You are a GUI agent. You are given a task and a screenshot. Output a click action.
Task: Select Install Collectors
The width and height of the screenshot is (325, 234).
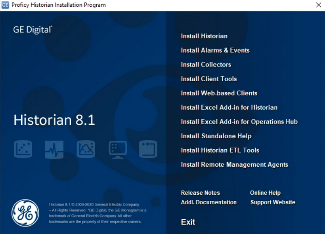[x=206, y=65]
